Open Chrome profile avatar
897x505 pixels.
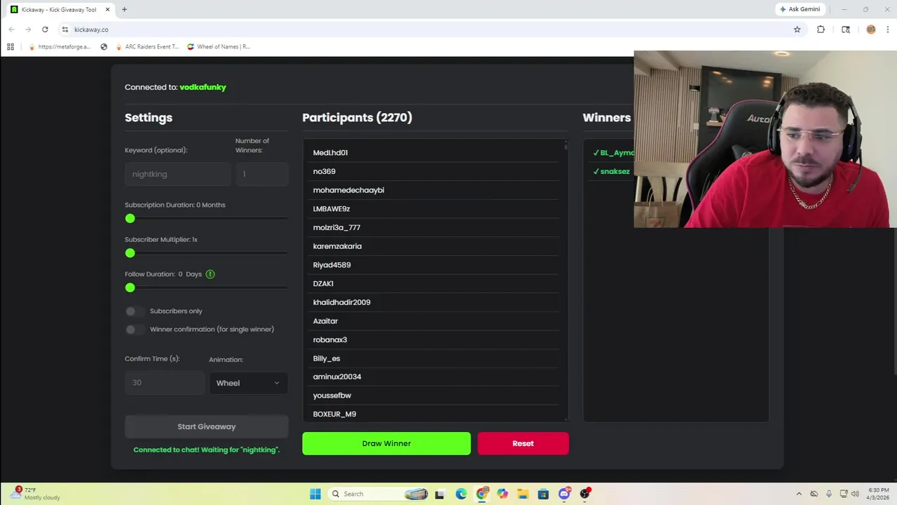point(871,29)
